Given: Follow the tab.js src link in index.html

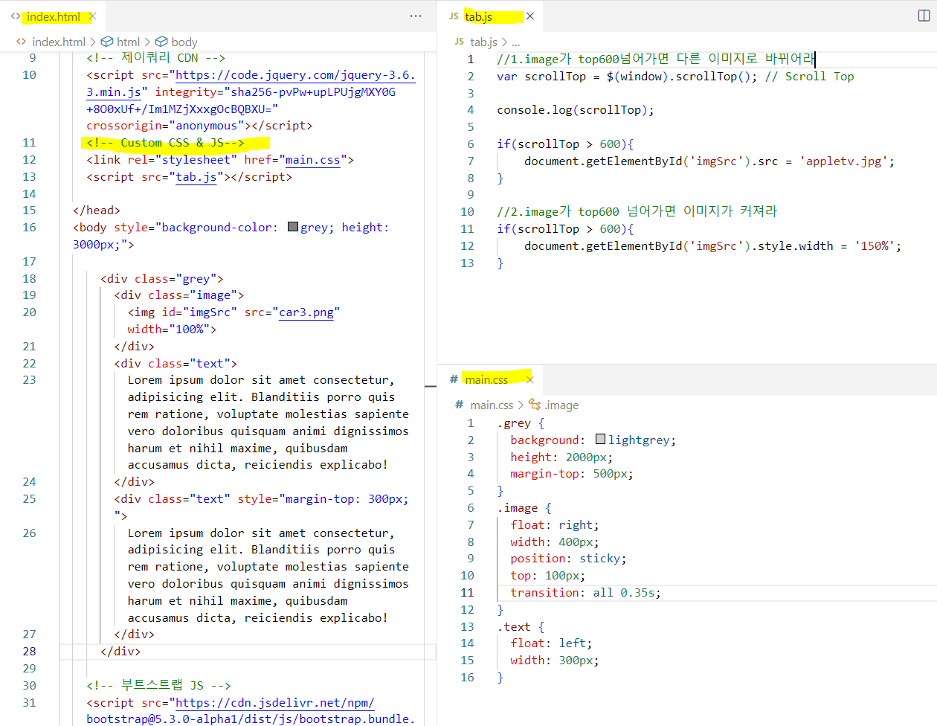Looking at the screenshot, I should (x=196, y=177).
